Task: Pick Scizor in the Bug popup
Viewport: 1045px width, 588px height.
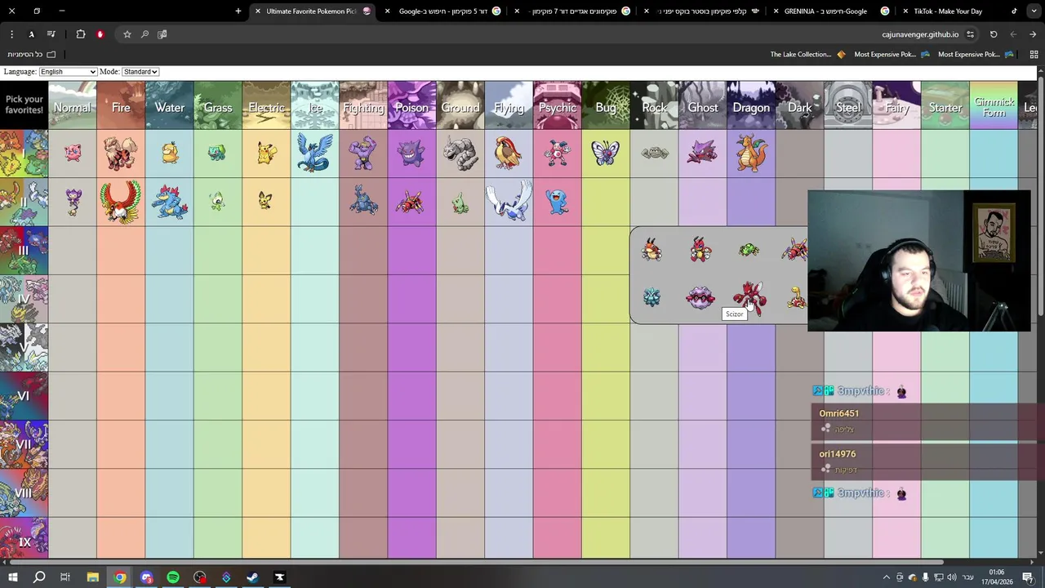Action: click(x=749, y=298)
